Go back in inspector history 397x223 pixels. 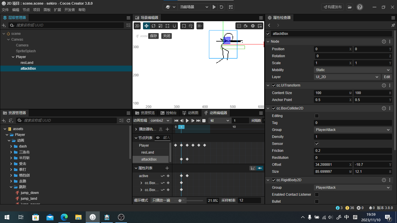tap(269, 25)
